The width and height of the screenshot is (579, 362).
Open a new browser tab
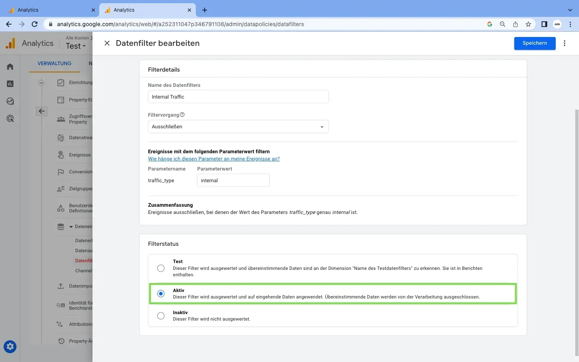tap(205, 10)
